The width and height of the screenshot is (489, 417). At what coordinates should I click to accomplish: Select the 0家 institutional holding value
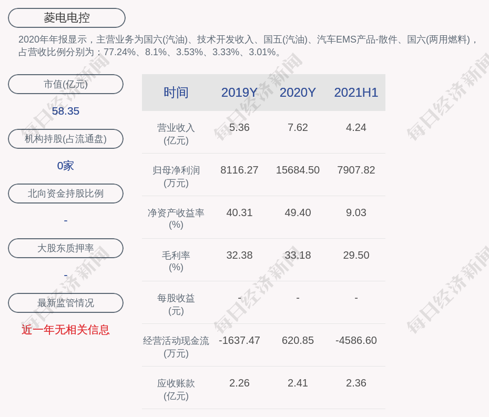tap(66, 166)
